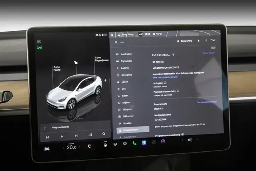Open the media equalizer sliders icon

pos(90,135)
